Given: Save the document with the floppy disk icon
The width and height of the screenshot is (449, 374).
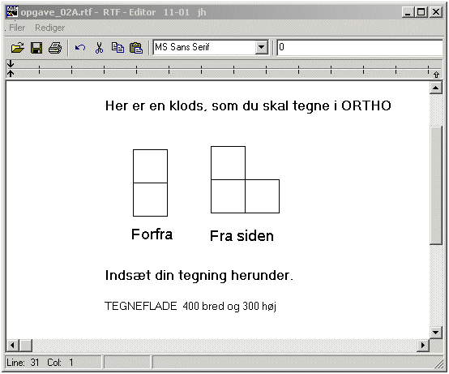Looking at the screenshot, I should (36, 48).
